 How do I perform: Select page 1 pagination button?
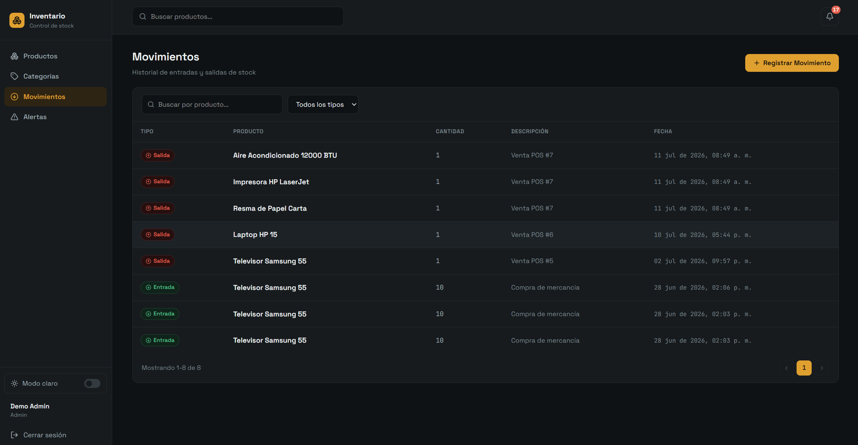[x=804, y=368]
